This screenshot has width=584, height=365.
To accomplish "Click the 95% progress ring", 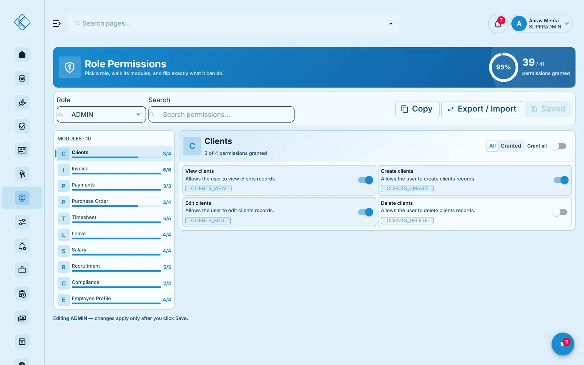I will (x=503, y=67).
